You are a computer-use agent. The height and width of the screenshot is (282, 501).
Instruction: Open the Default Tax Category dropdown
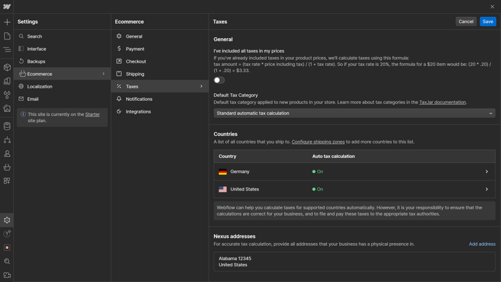coord(354,113)
